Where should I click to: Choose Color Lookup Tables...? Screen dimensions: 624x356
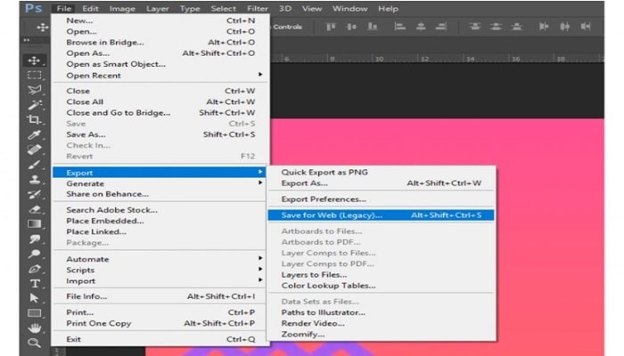(382, 286)
